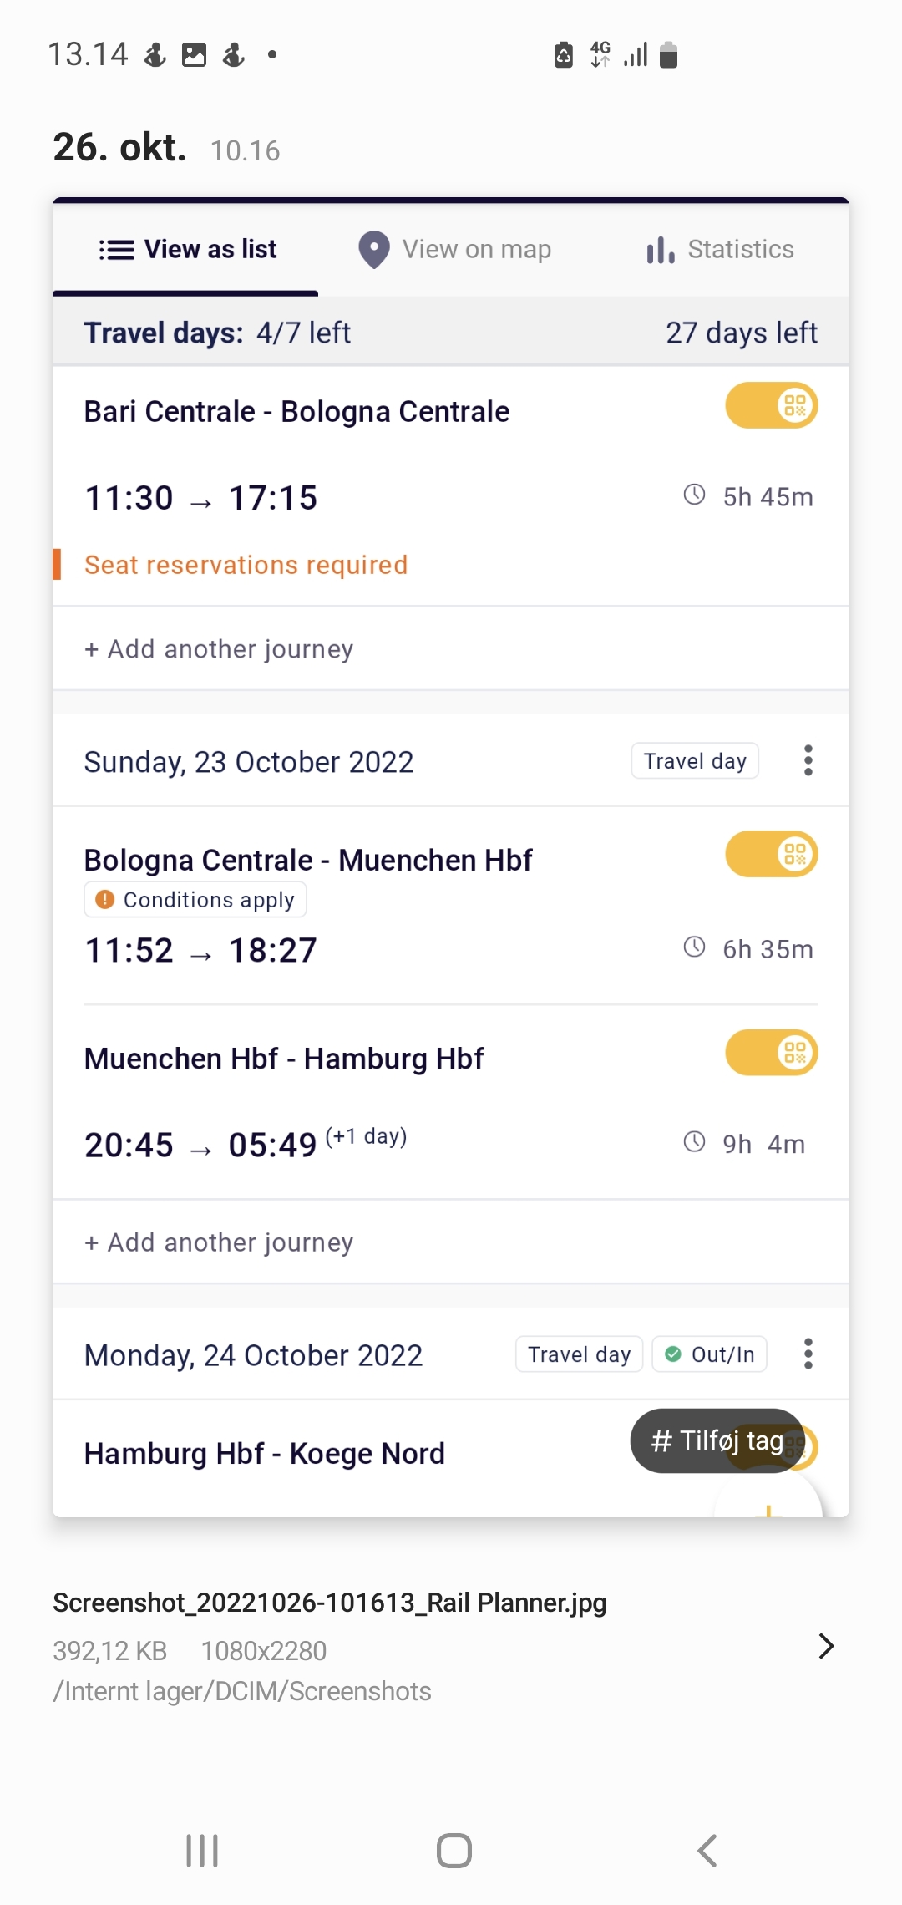Tap the Out/In badge on Monday
The width and height of the screenshot is (902, 1905).
(x=710, y=1354)
